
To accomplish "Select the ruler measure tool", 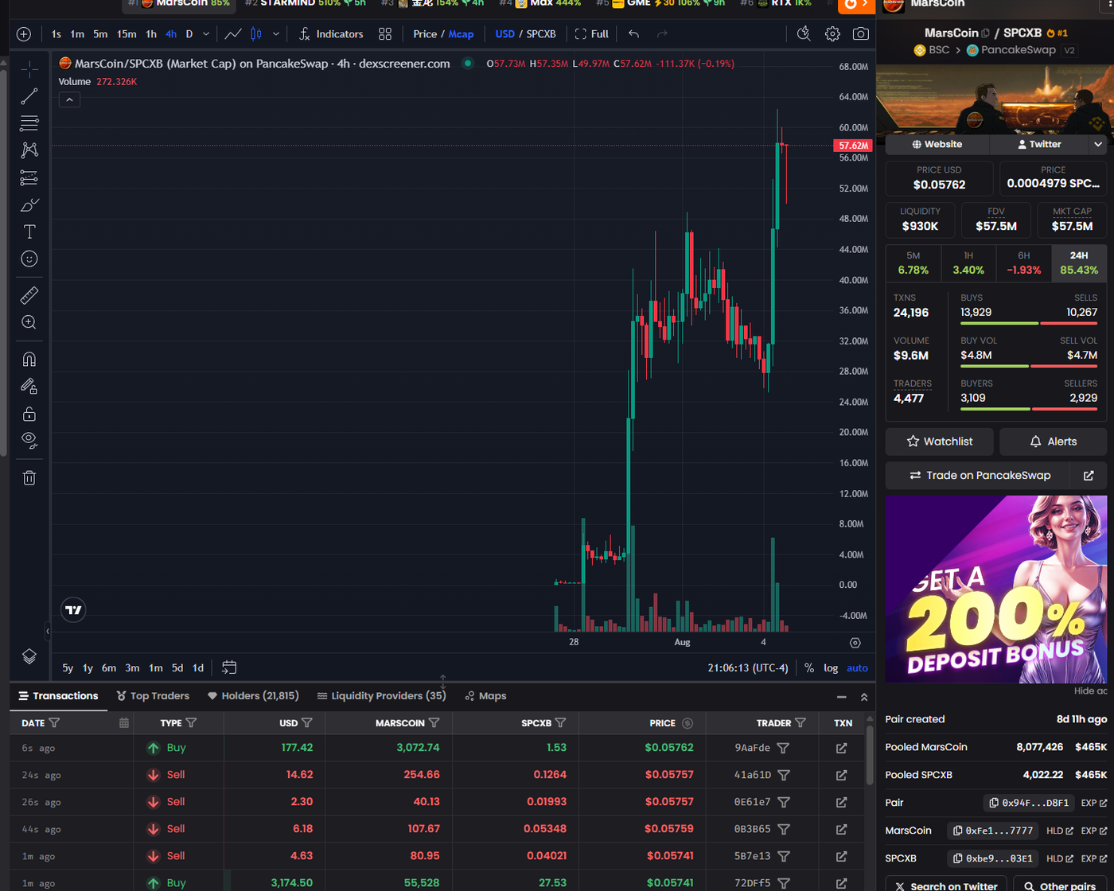I will point(29,295).
